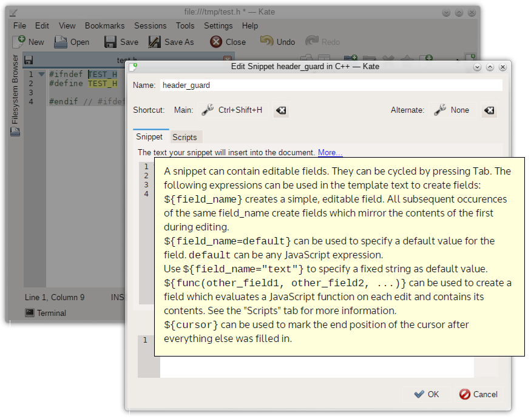The height and width of the screenshot is (419, 531).
Task: Click the grayed Redo arrow icon
Action: coord(311,41)
